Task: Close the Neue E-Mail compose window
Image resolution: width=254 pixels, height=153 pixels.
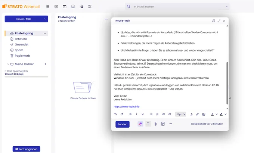Action: click(224, 21)
